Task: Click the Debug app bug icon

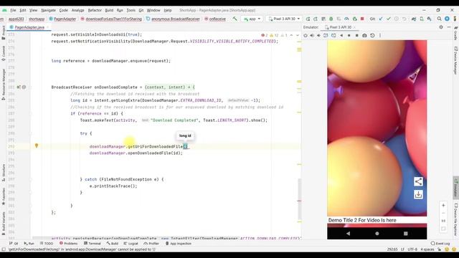Action: (x=331, y=19)
